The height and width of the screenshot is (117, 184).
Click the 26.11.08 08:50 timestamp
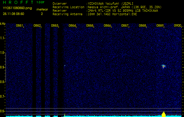point(13,13)
